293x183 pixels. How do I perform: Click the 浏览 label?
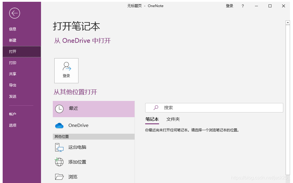coord(73,177)
